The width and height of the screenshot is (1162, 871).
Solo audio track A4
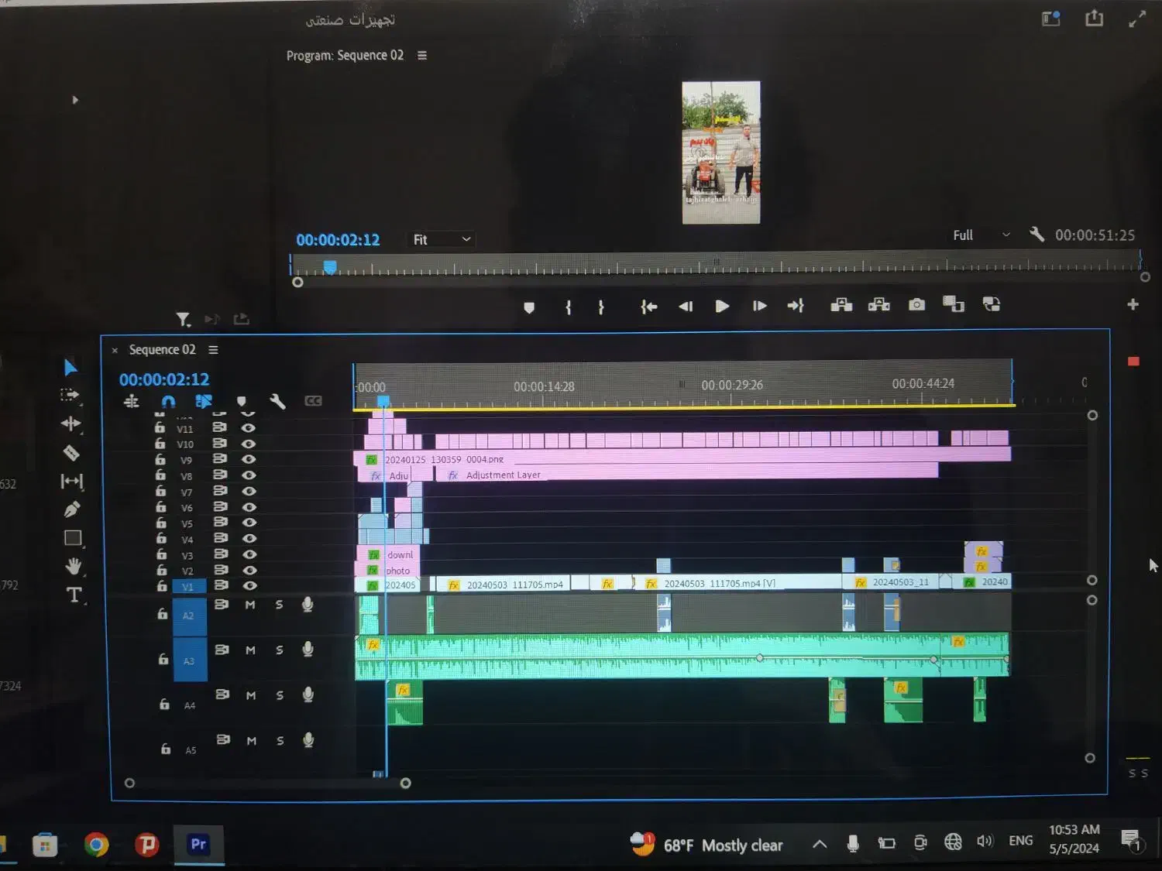click(x=280, y=696)
